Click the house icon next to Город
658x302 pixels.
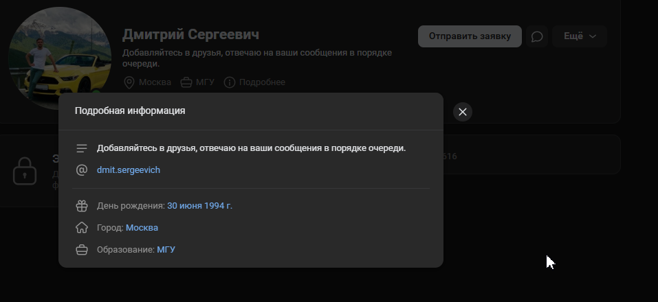(x=82, y=227)
